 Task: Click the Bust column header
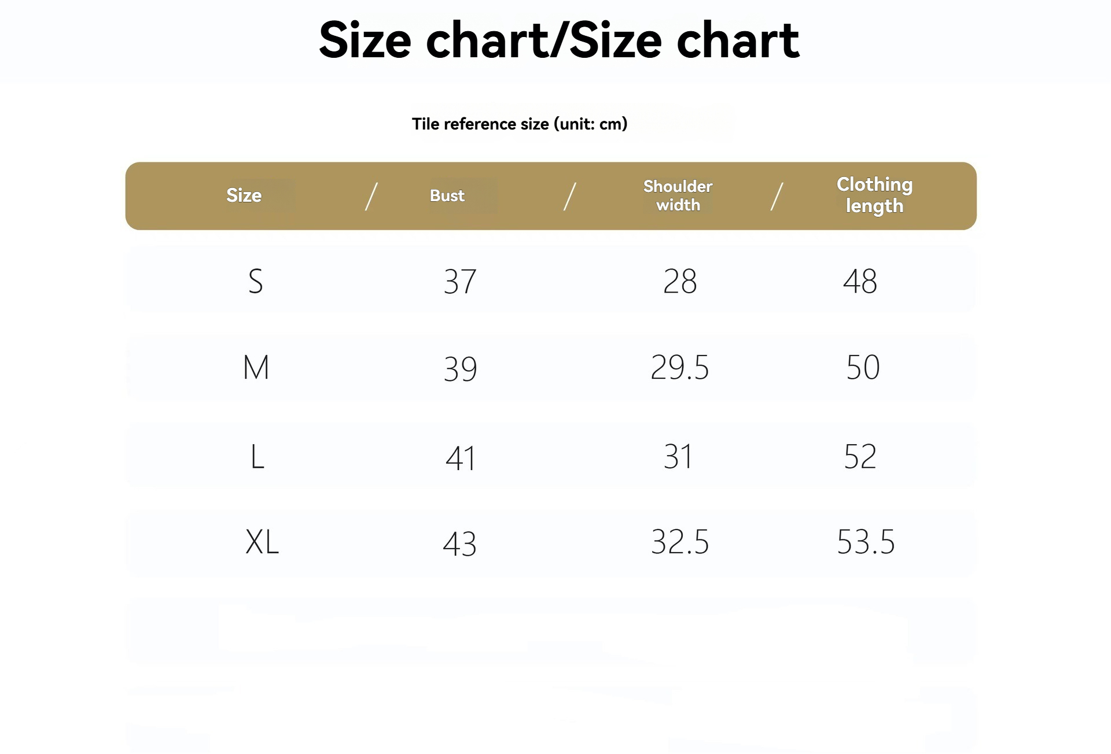coord(447,195)
